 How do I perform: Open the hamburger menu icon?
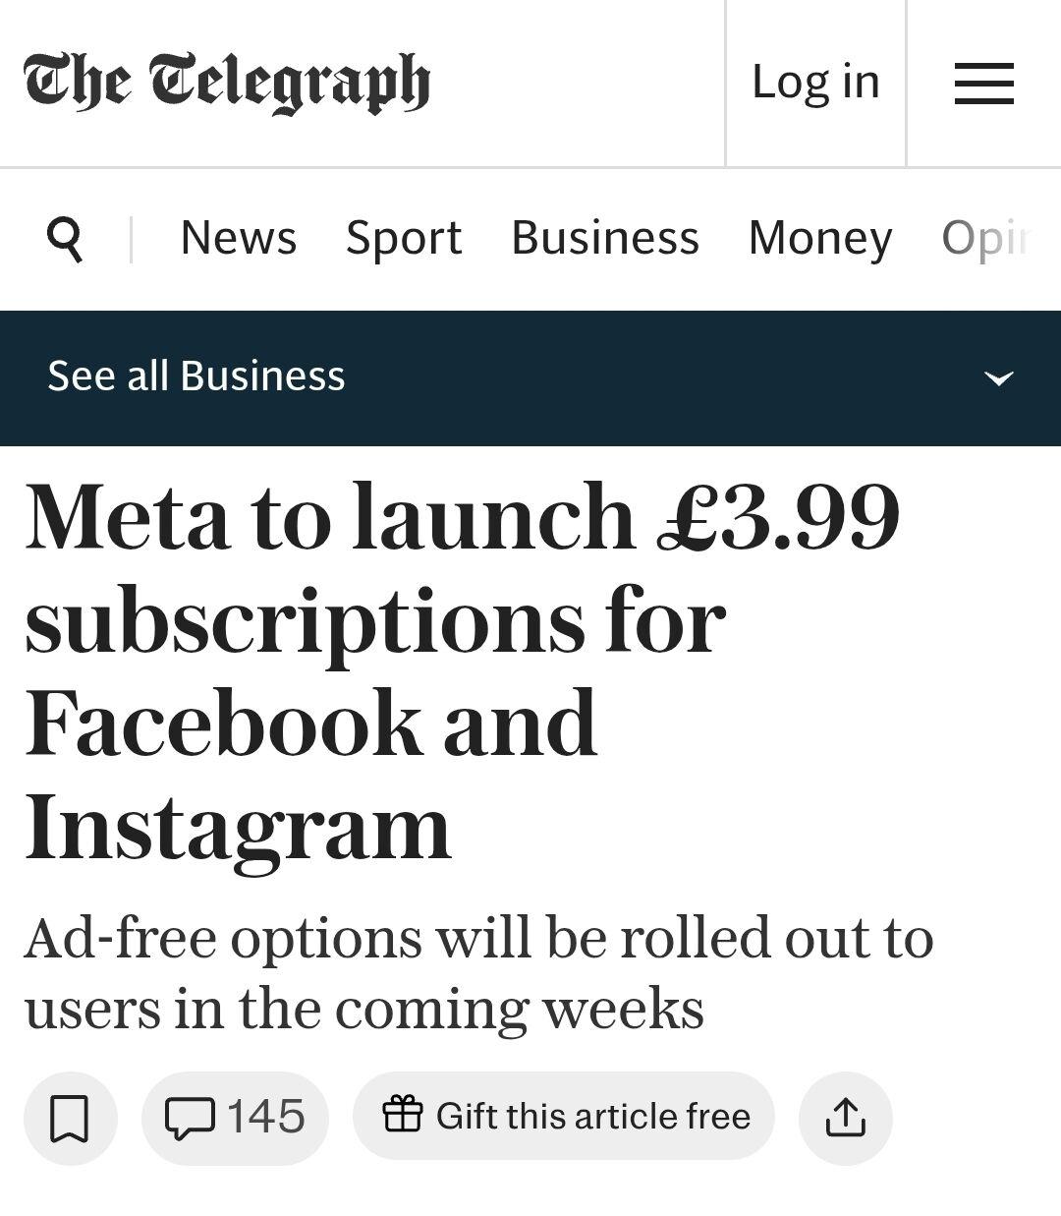pos(983,83)
